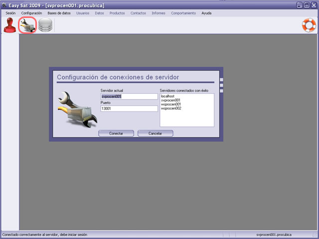Click the Conectar button
Viewport: 319px width, 239px height.
[x=116, y=133]
